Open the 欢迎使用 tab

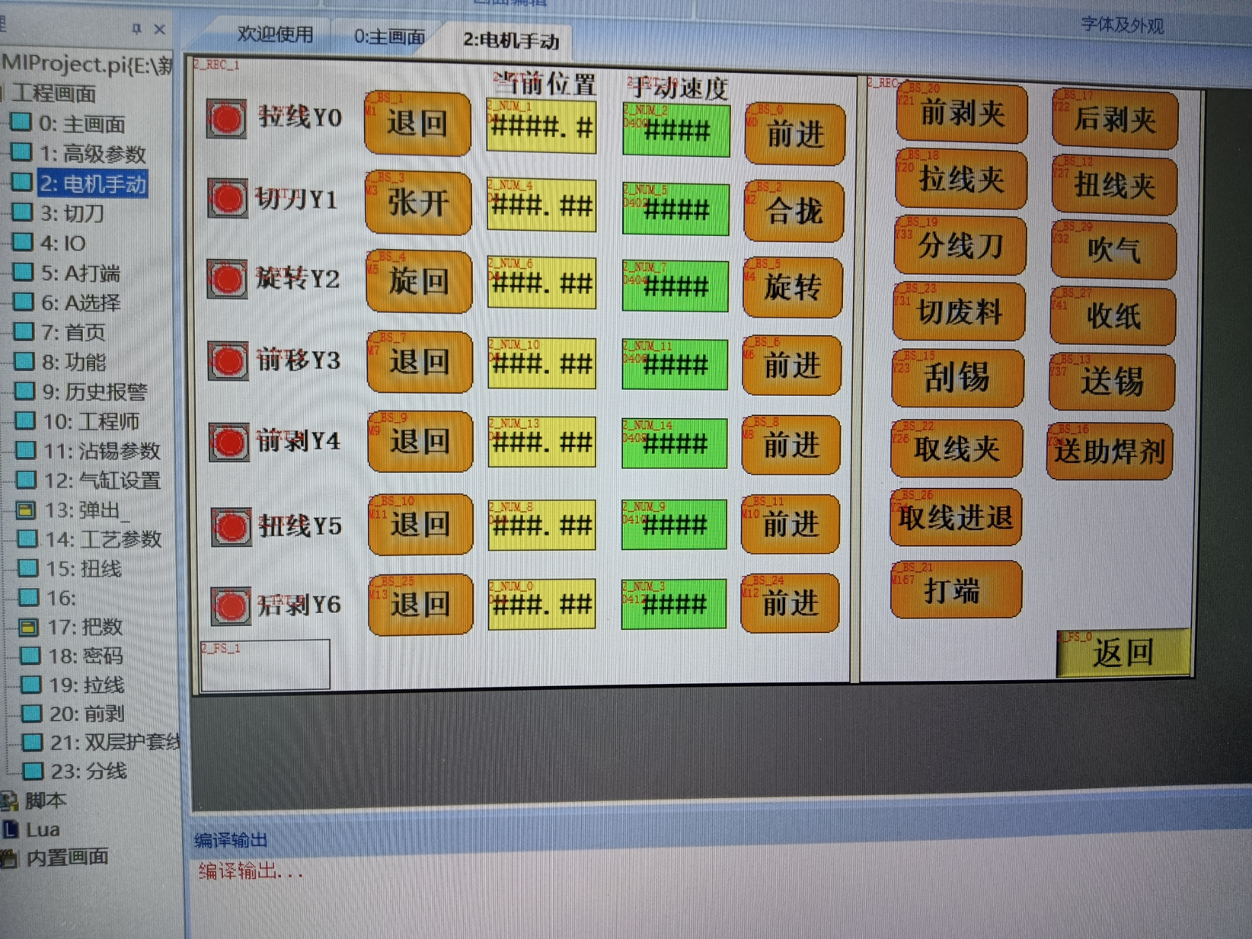pos(275,34)
